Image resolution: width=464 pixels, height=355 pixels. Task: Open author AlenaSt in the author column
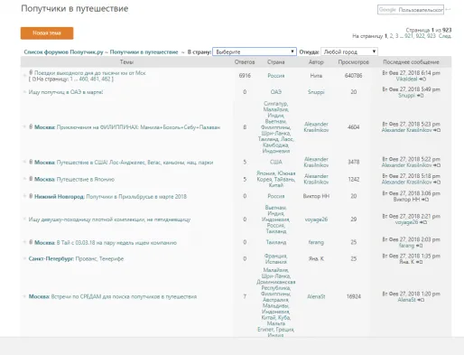316,296
